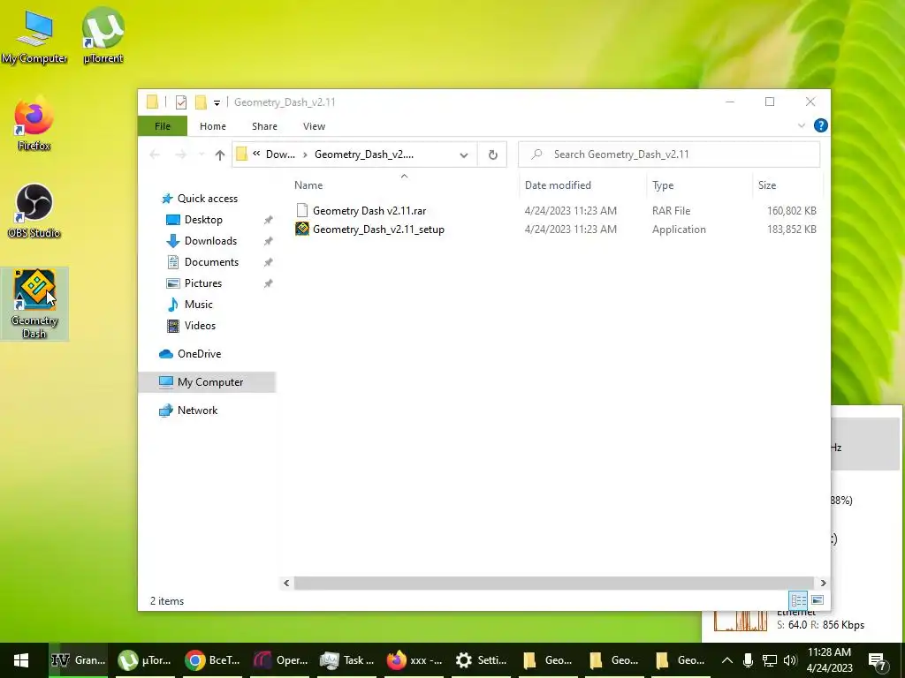
Task: Open Task Manager from the taskbar
Action: pyautogui.click(x=347, y=660)
